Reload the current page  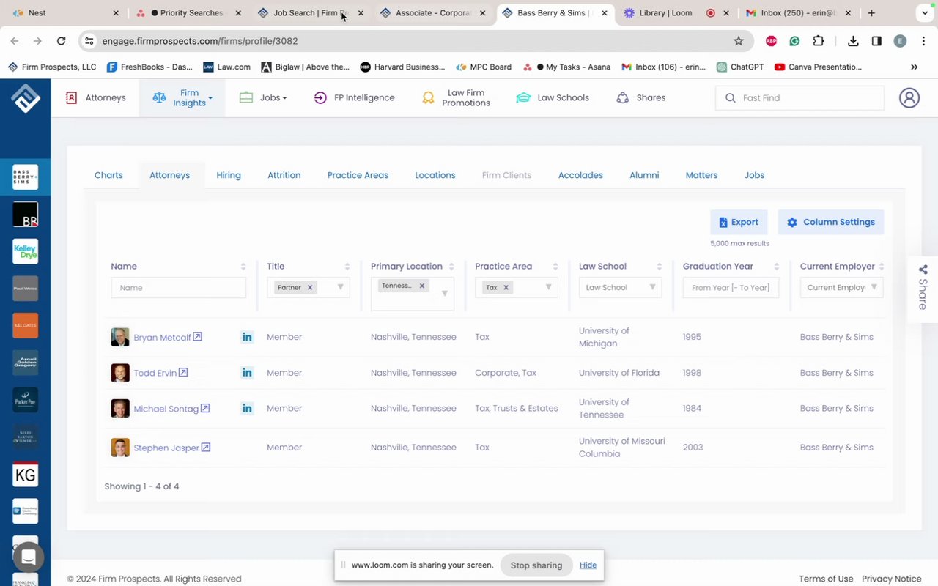tap(62, 41)
